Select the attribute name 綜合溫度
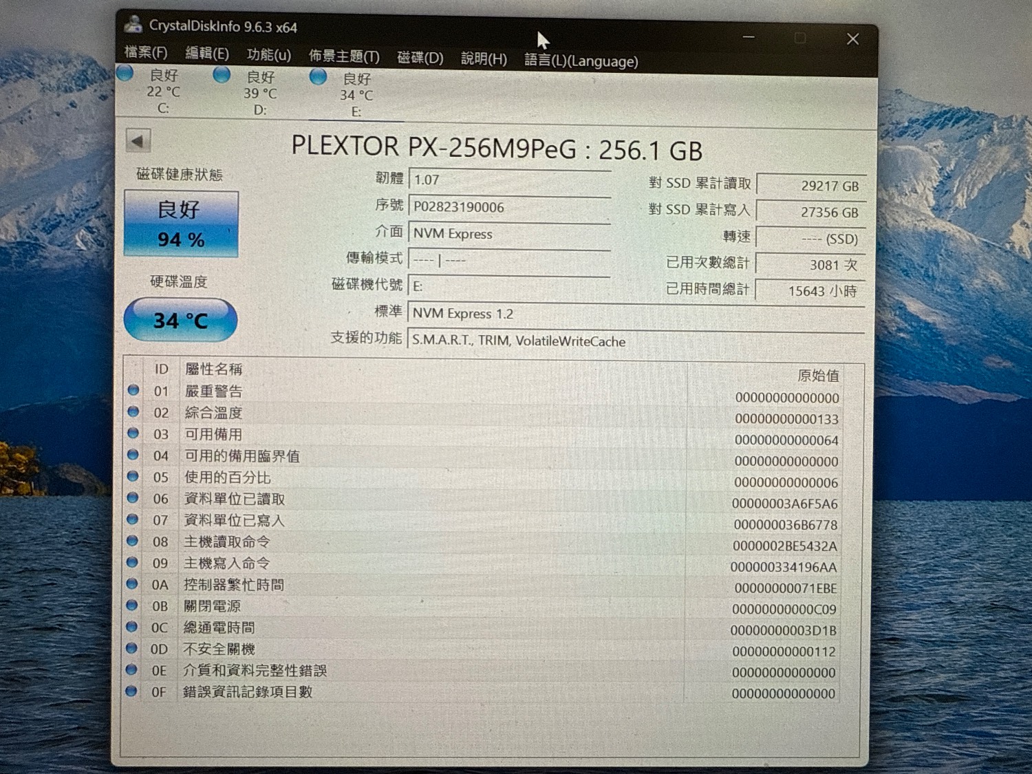Viewport: 1032px width, 774px height. click(x=214, y=413)
